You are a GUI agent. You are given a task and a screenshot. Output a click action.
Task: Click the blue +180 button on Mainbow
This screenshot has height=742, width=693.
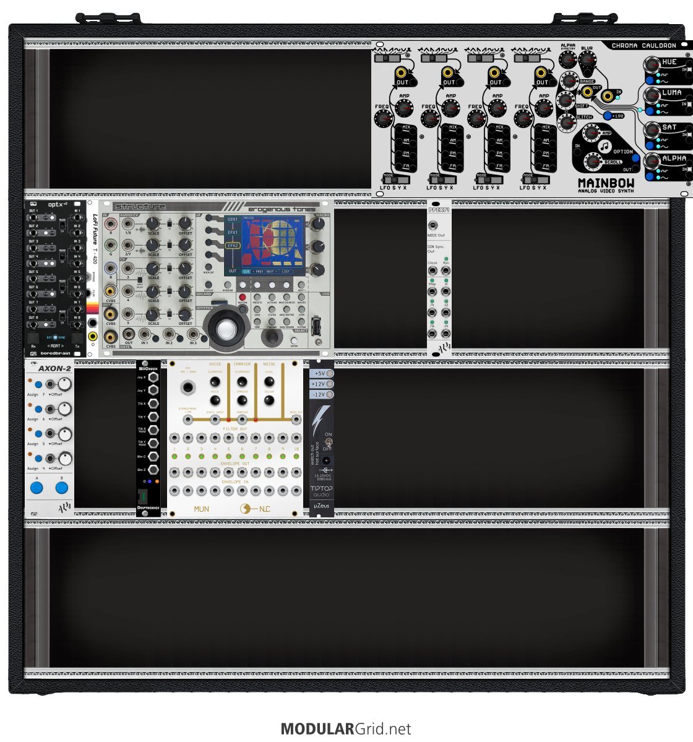pos(608,116)
